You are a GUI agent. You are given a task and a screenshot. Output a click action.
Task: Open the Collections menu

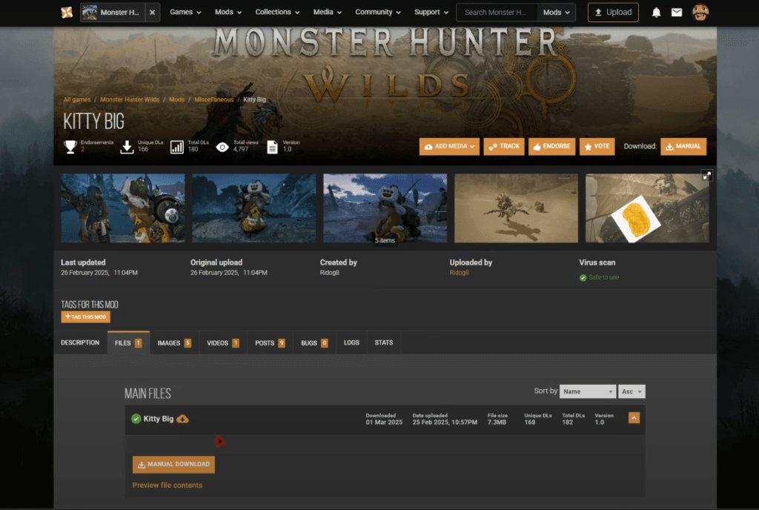(x=277, y=12)
